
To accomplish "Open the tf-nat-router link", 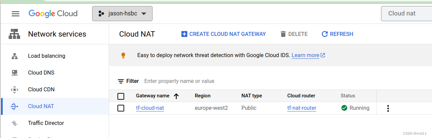I will [x=302, y=108].
